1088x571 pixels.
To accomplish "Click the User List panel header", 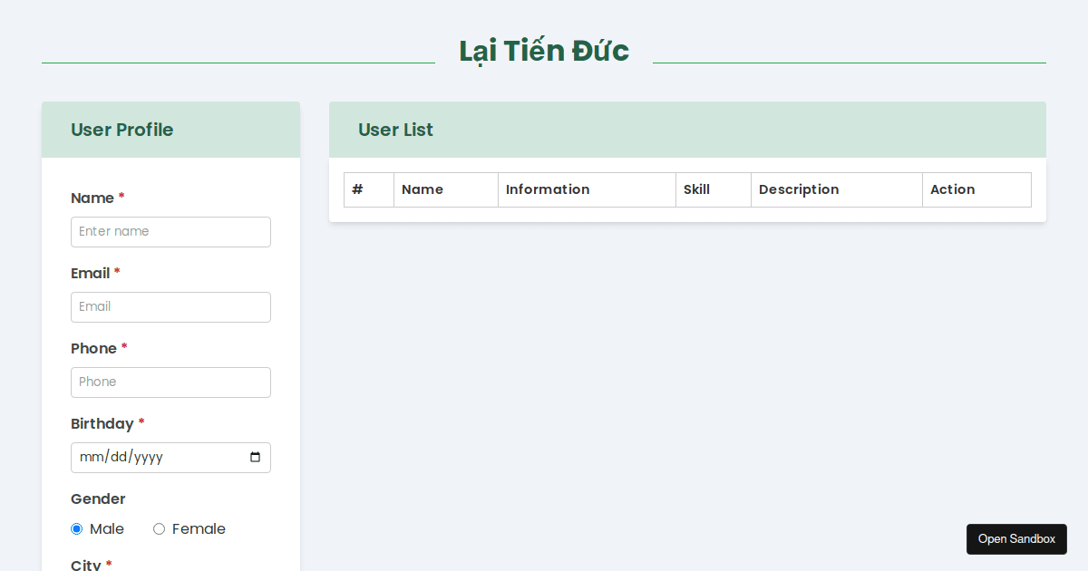I will coord(395,130).
